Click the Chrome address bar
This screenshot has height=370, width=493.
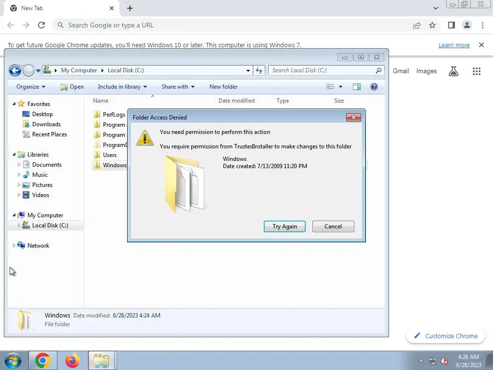click(x=233, y=25)
